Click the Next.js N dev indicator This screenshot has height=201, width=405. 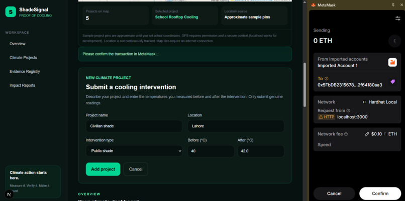tap(9, 194)
